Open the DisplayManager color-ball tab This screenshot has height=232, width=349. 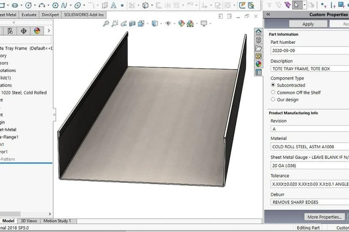tap(37, 31)
